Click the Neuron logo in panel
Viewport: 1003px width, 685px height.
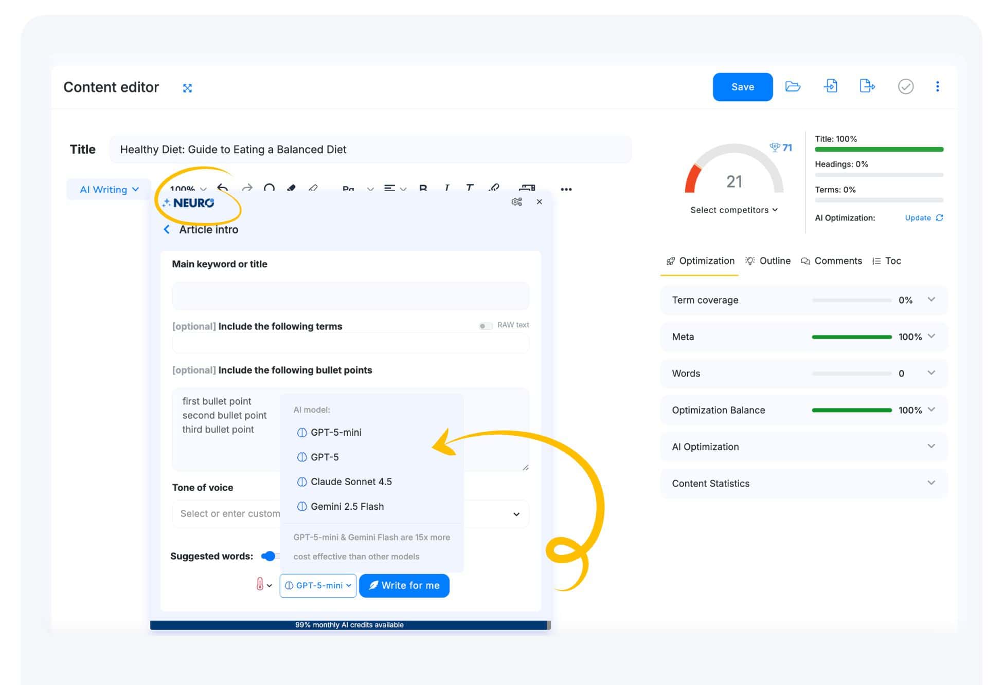(x=188, y=202)
